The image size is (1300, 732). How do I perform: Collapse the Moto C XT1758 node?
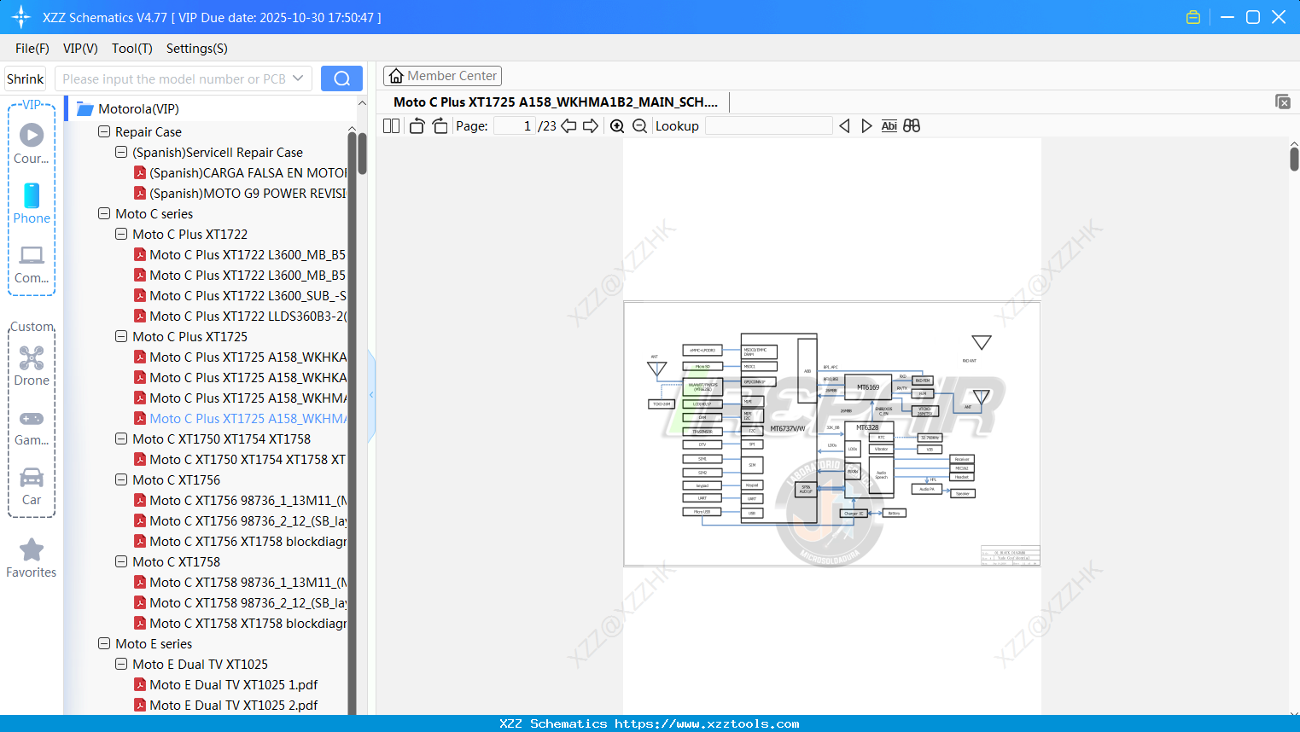(x=121, y=562)
